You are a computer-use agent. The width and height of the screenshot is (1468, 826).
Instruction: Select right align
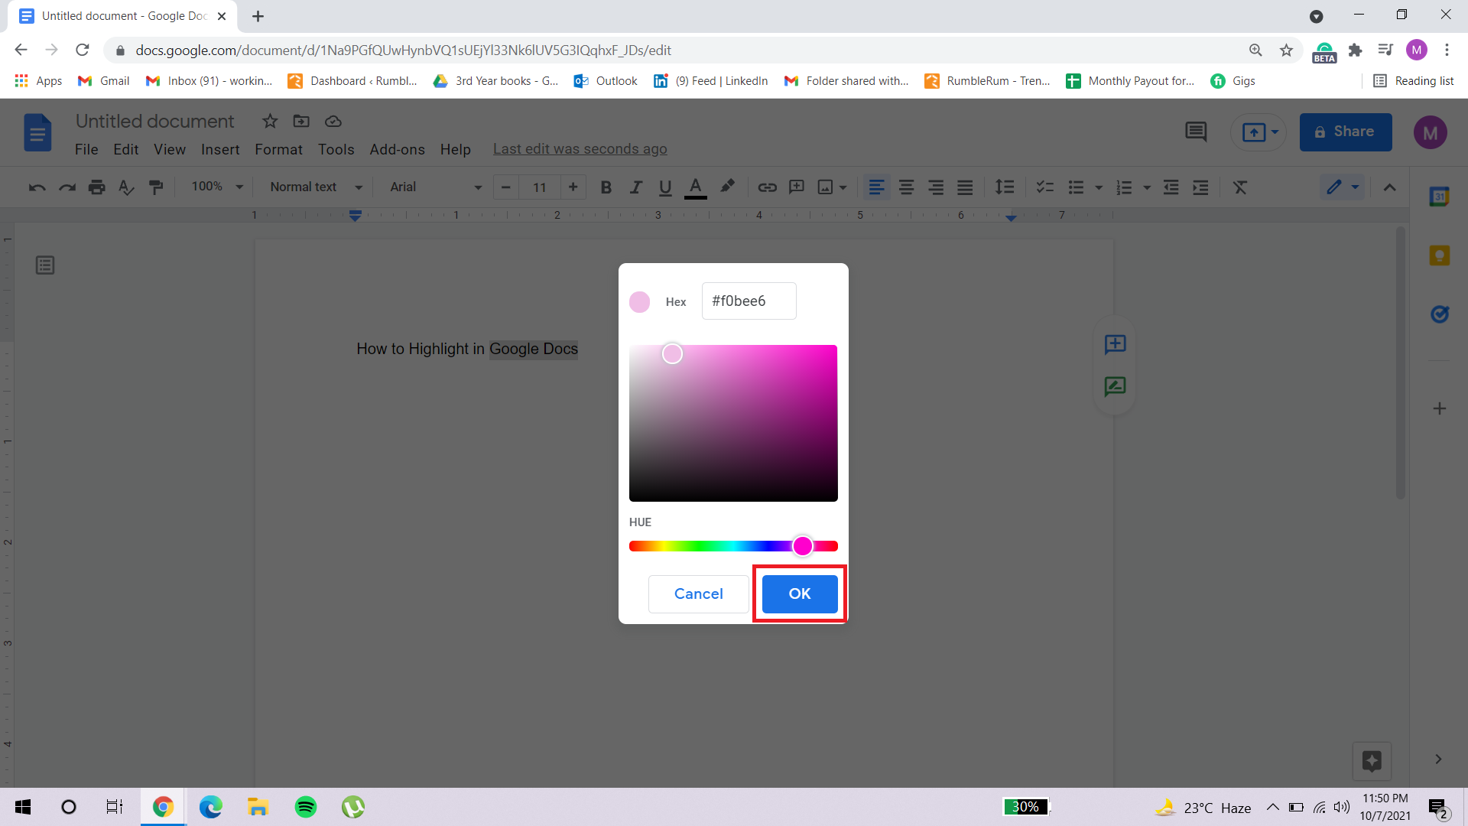click(x=936, y=187)
